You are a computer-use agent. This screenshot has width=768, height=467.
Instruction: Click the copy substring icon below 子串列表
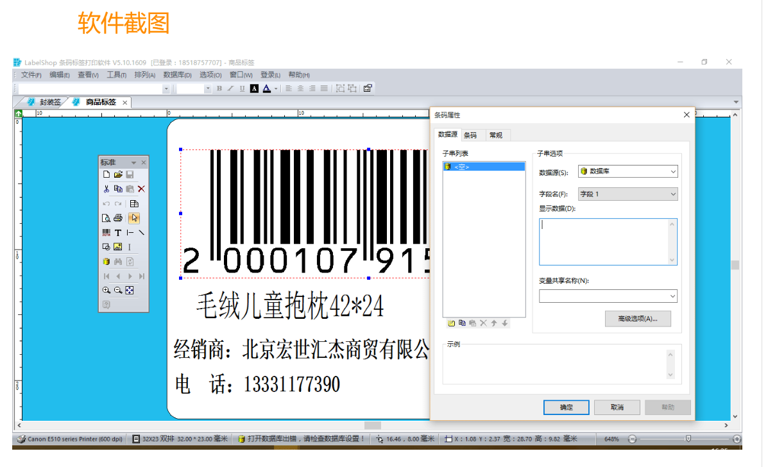click(462, 323)
